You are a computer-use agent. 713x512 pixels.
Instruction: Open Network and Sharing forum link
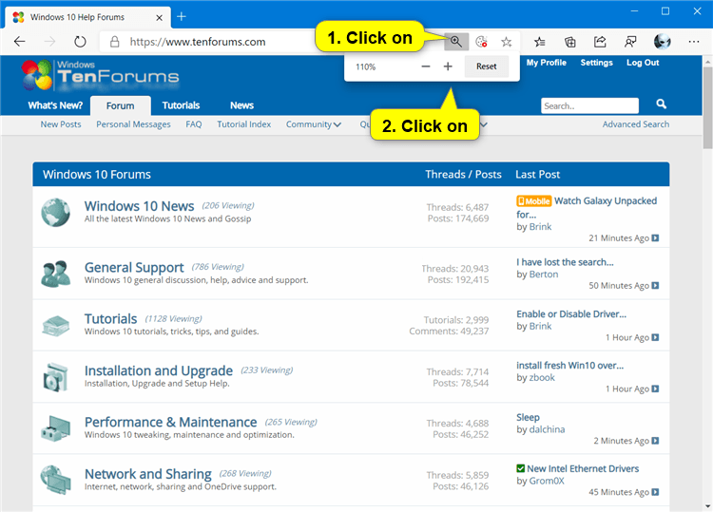click(x=147, y=474)
